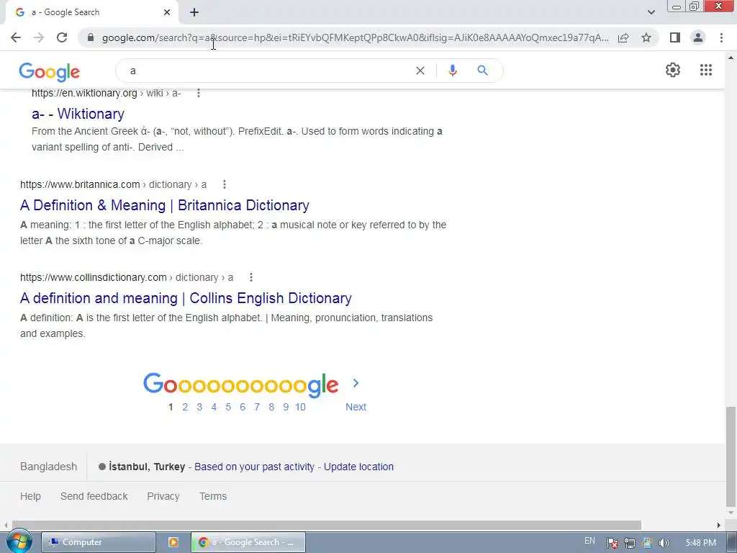Open 'A definition and meaning | Collins English Dictionary'
This screenshot has height=553, width=737.
186,298
